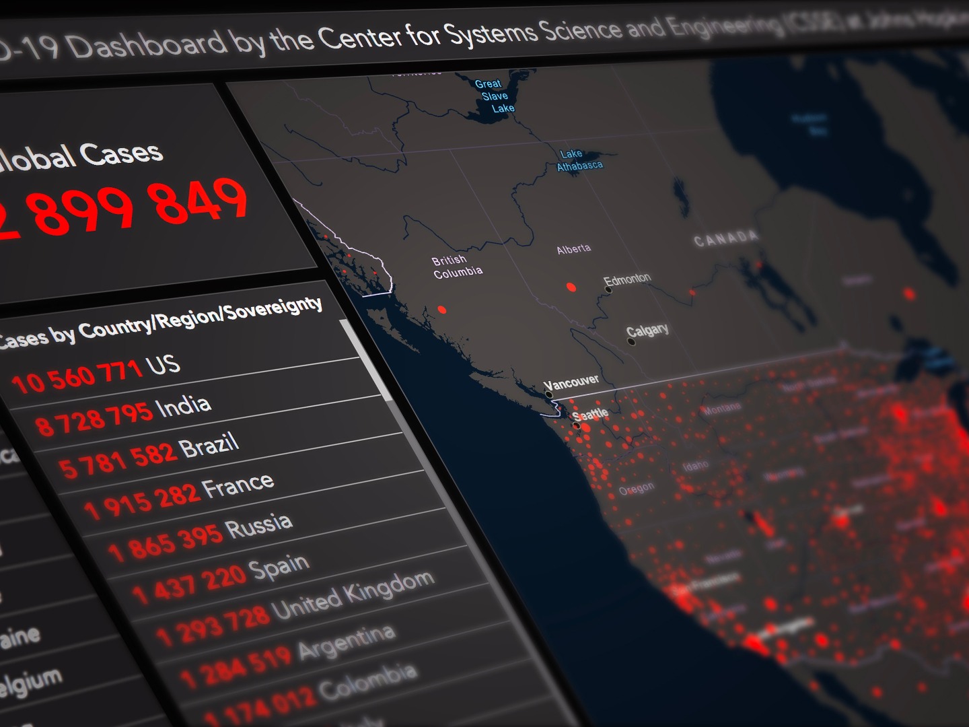Click the Montana state label on map
Viewport: 969px width, 727px height.
tap(721, 409)
